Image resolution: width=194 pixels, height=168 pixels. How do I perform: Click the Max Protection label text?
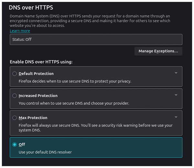point(33,118)
